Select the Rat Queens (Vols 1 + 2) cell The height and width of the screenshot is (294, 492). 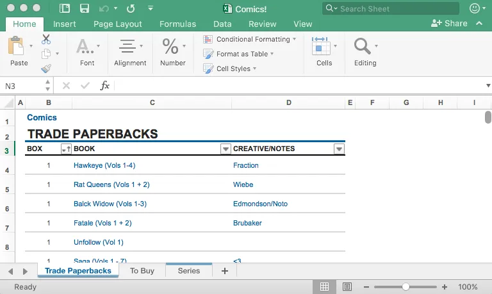coord(111,184)
